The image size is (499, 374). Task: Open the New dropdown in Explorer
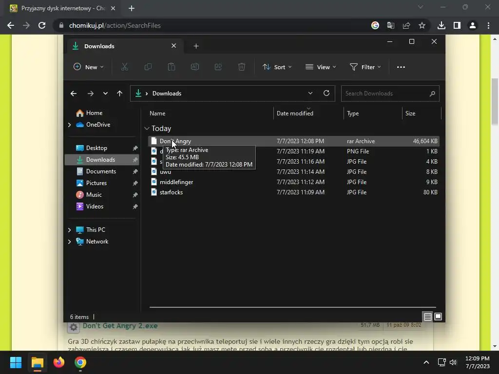(x=89, y=67)
